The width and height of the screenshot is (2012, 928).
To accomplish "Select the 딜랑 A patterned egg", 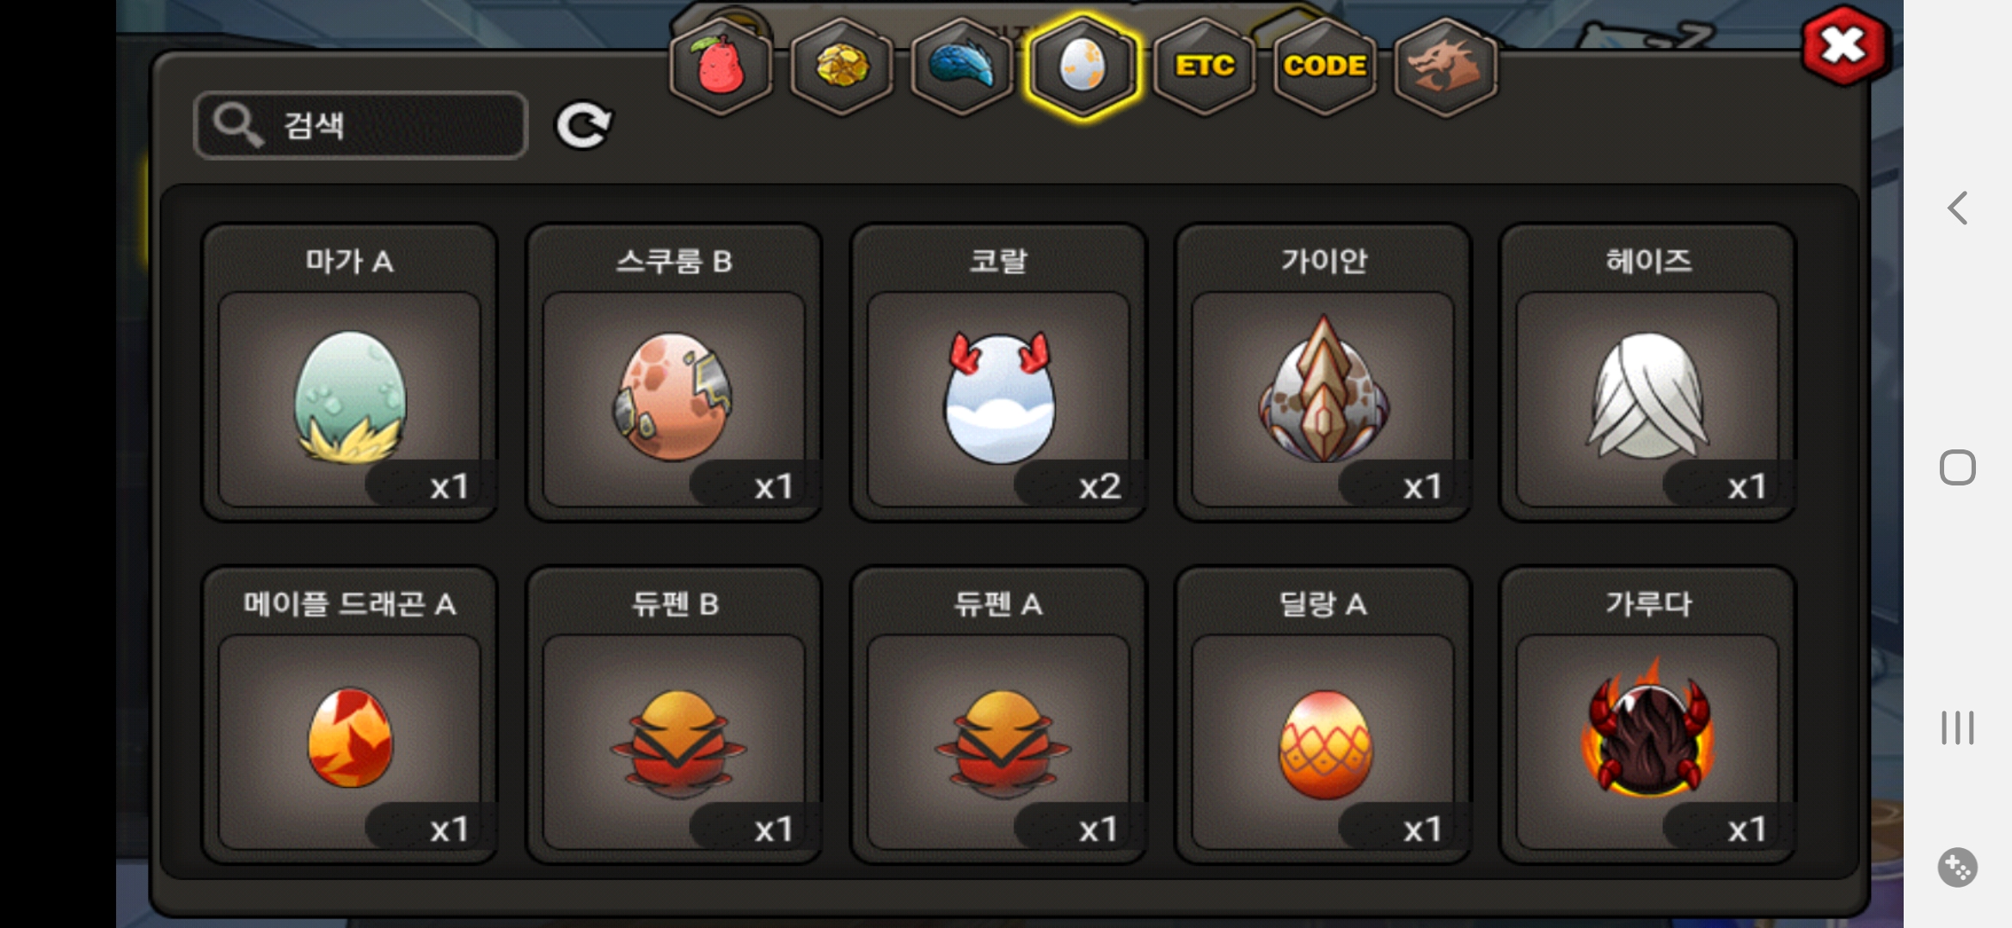I will (1323, 715).
